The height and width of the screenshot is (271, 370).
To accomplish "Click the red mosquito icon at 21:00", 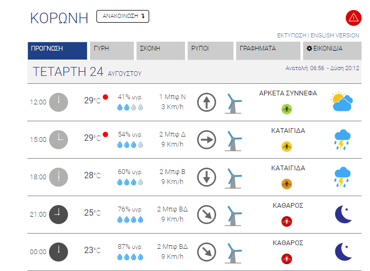I will (287, 221).
